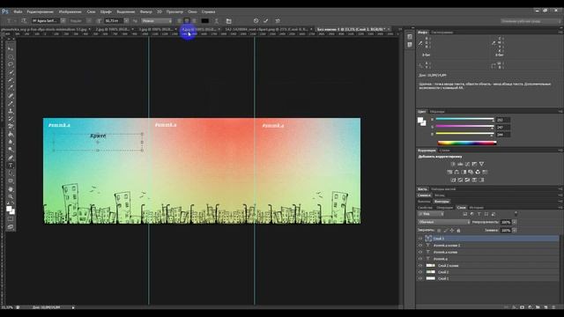Select the Eraser tool
Screen dimensions: 564x317
point(11,127)
